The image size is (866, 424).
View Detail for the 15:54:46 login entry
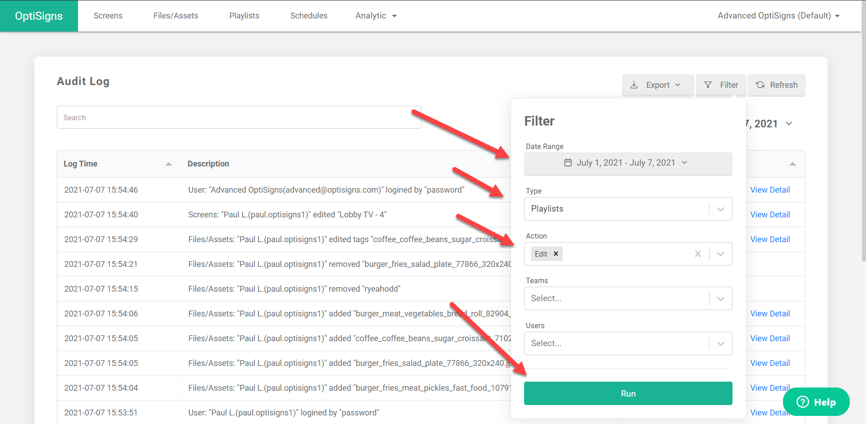(770, 190)
